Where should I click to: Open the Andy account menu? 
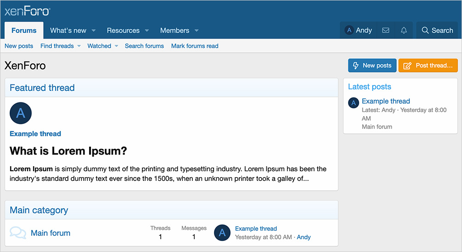click(x=358, y=30)
